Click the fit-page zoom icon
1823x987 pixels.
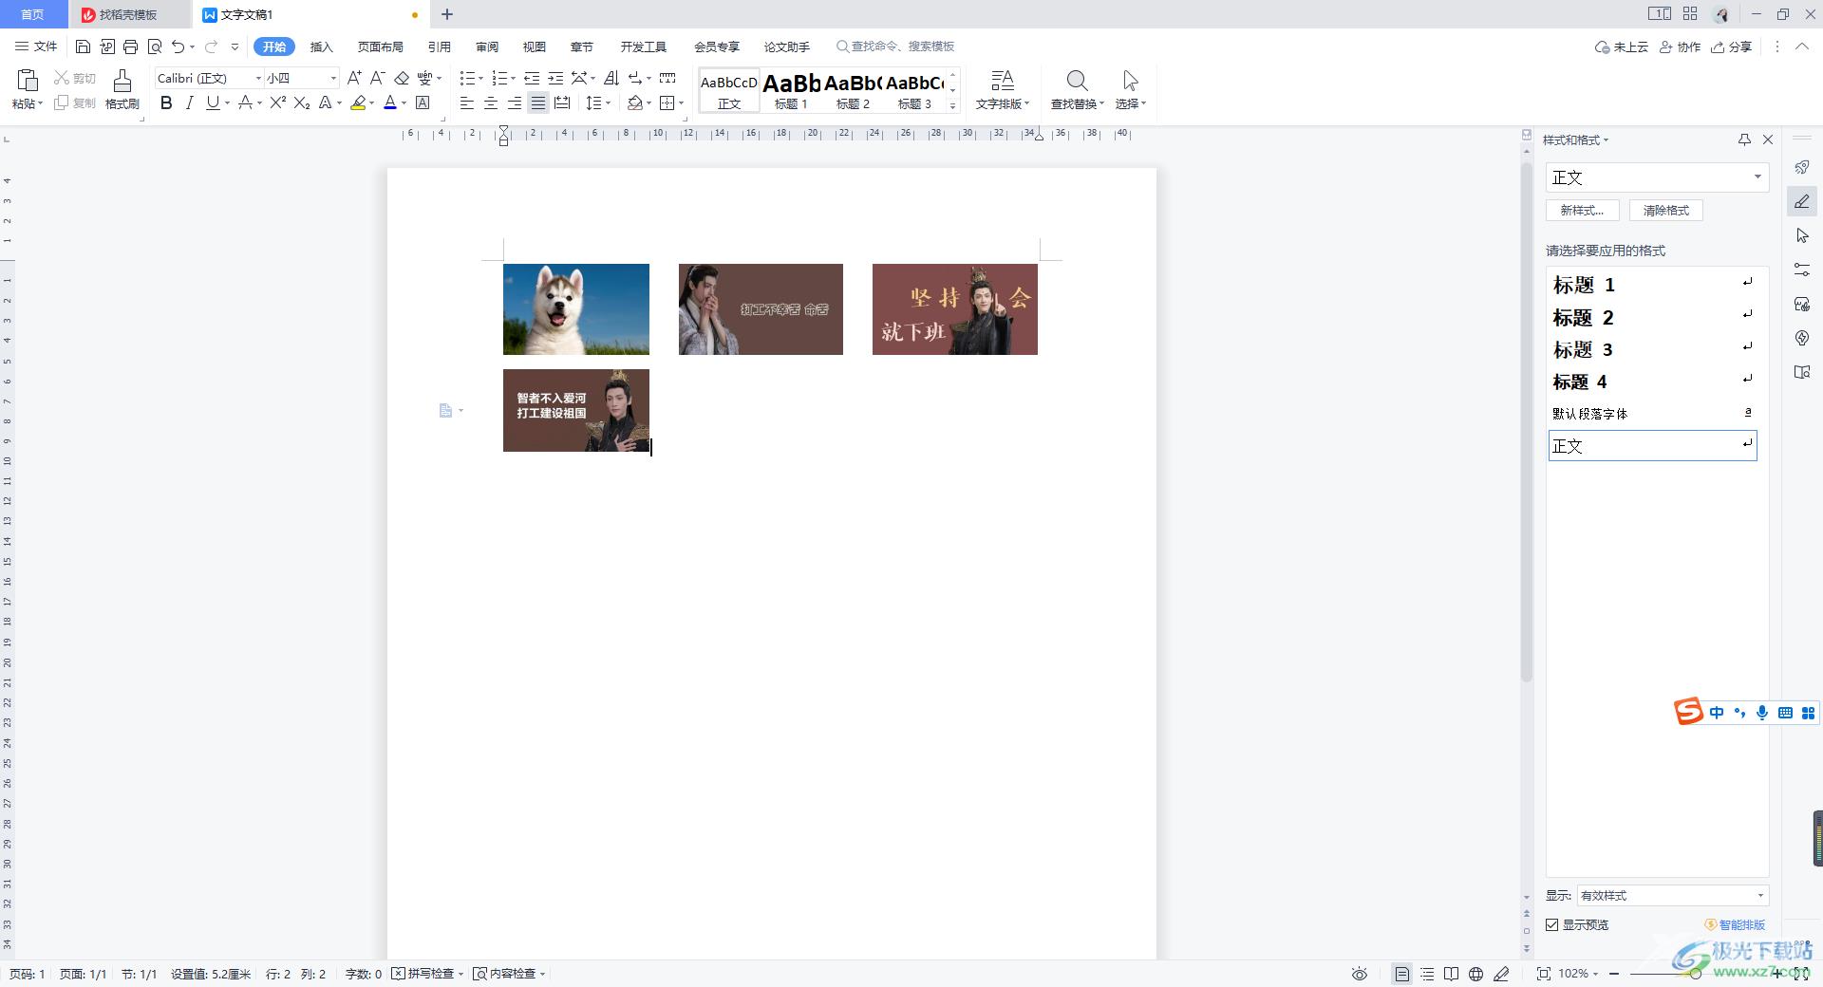coord(1544,974)
